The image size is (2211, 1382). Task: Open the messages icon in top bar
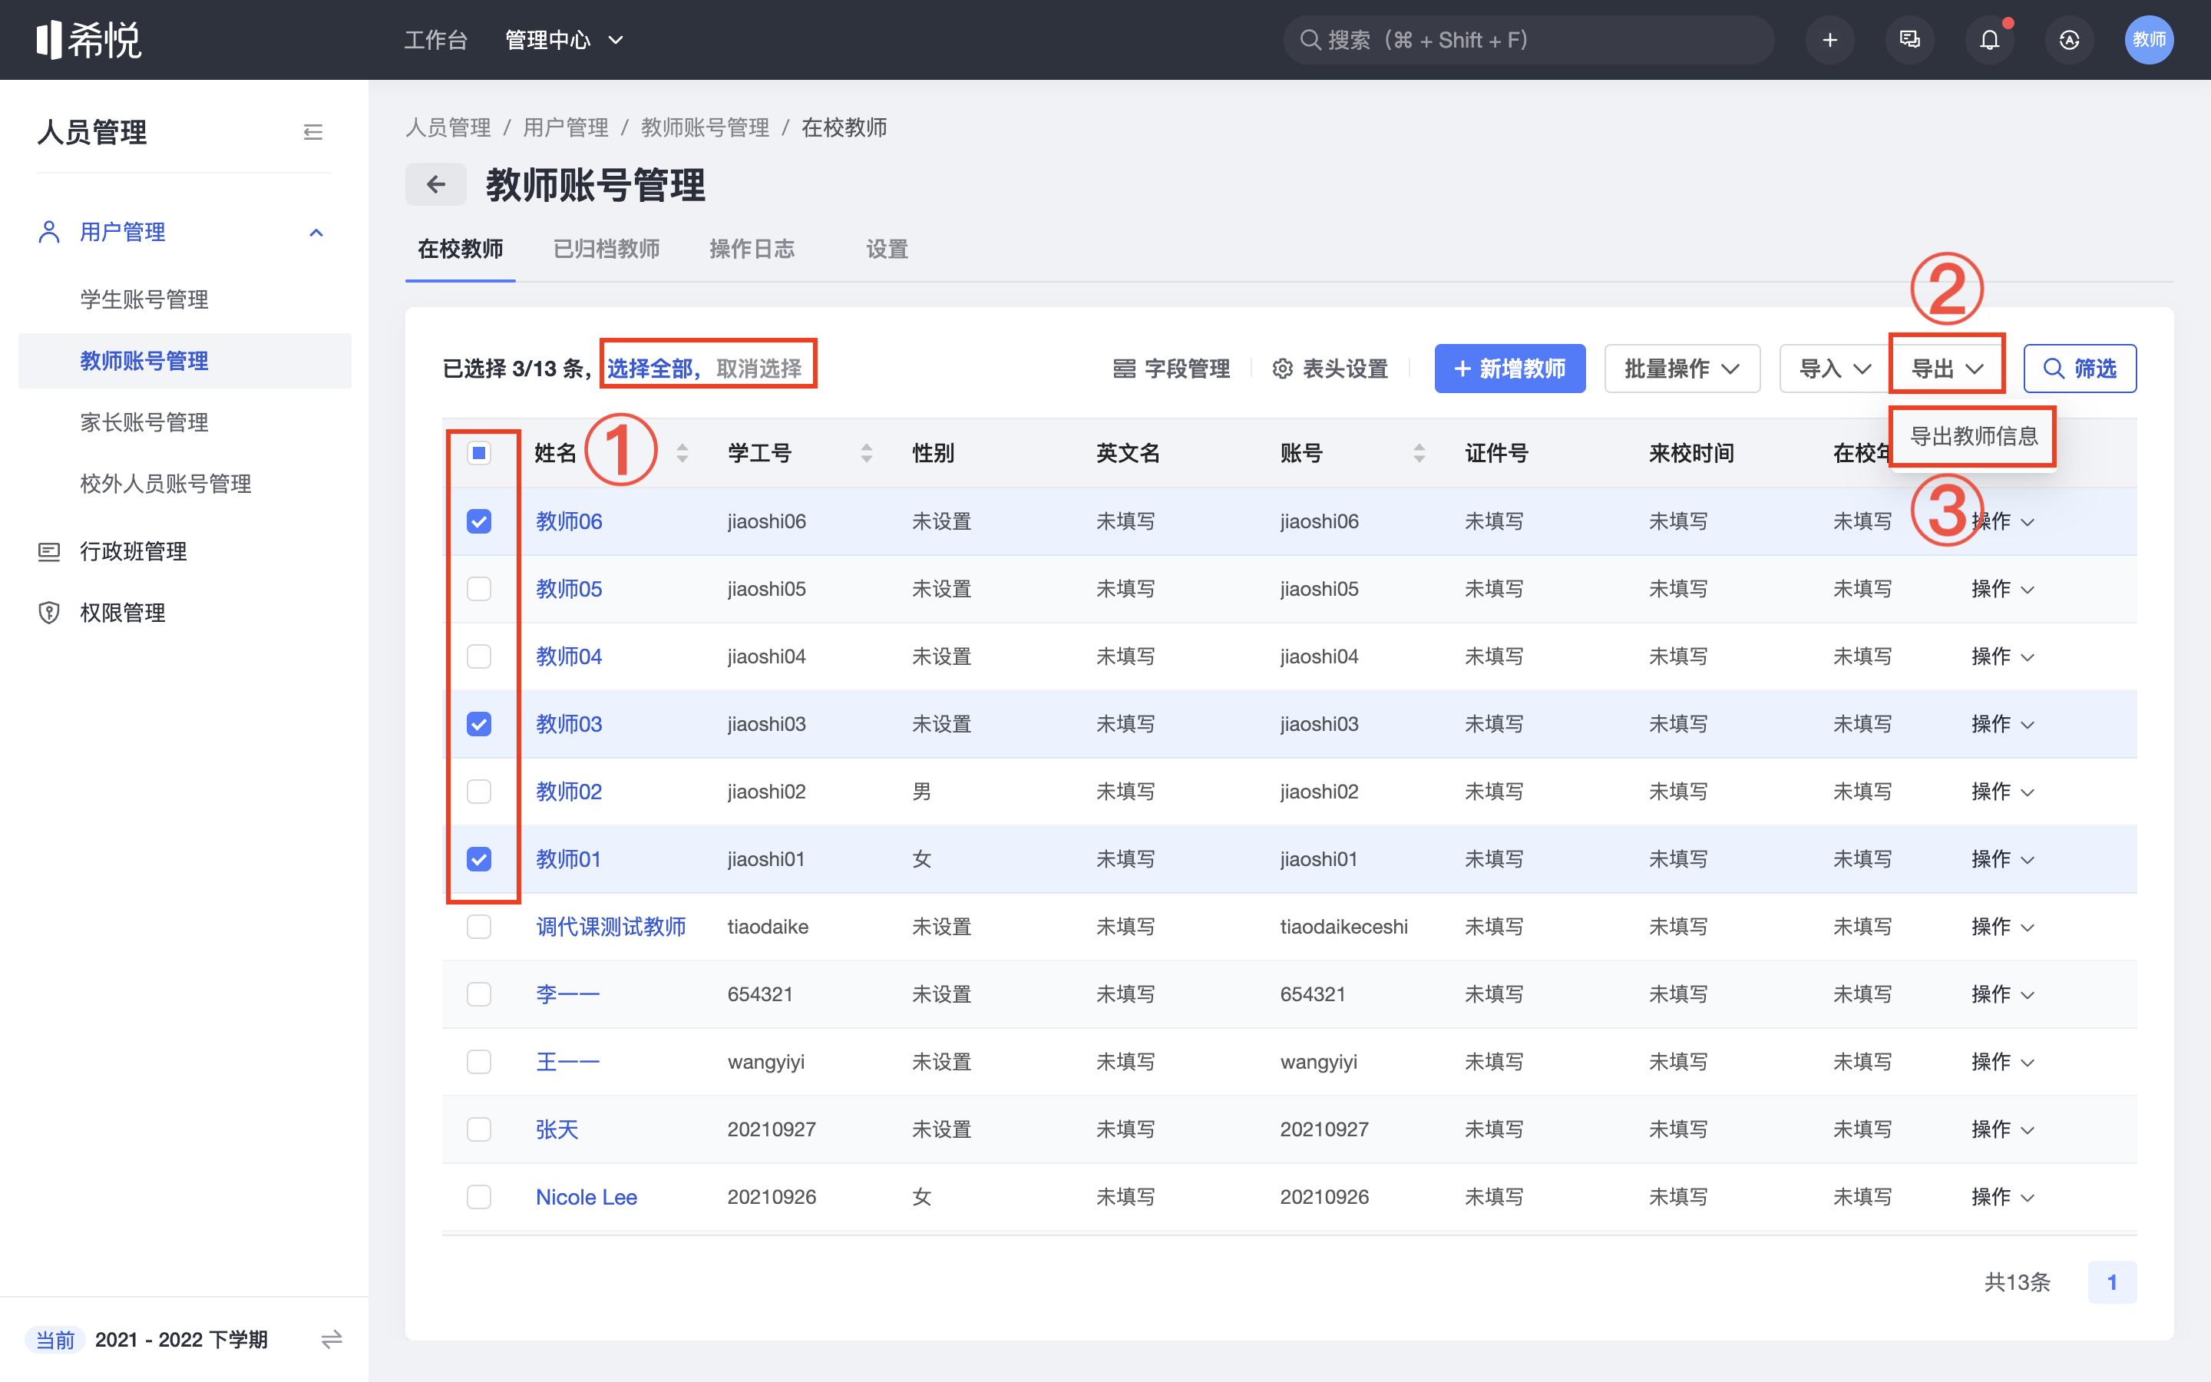1909,40
